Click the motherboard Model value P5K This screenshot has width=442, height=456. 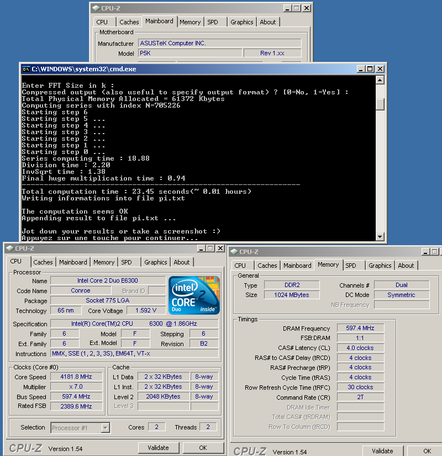(x=190, y=53)
